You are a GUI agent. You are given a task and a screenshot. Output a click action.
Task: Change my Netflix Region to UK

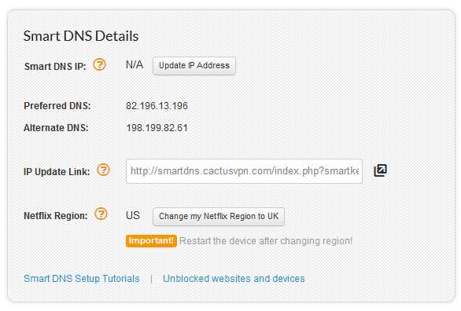219,217
